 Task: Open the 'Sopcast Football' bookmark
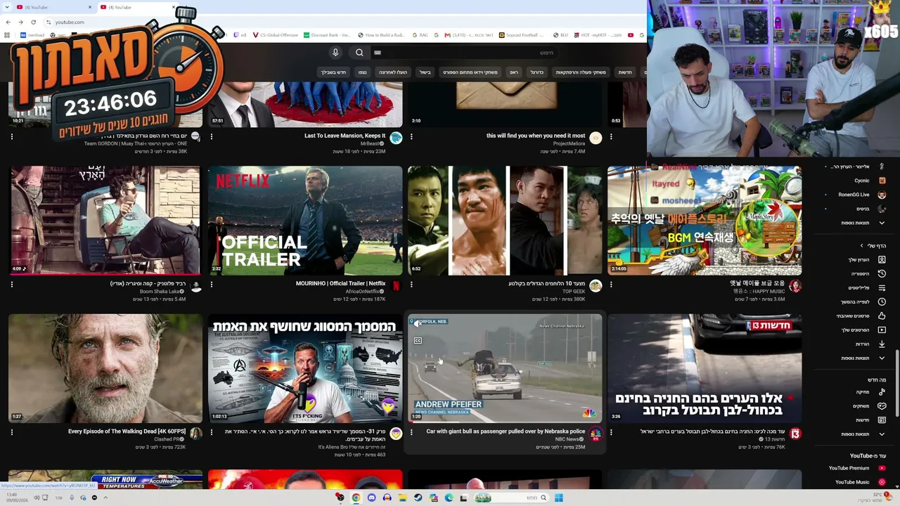[x=522, y=35]
